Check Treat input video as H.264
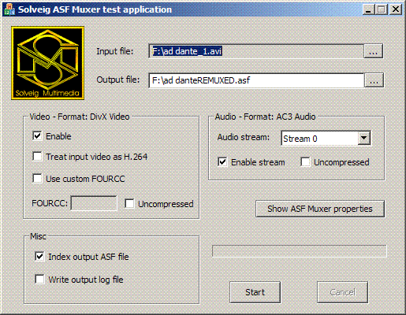 pos(37,157)
